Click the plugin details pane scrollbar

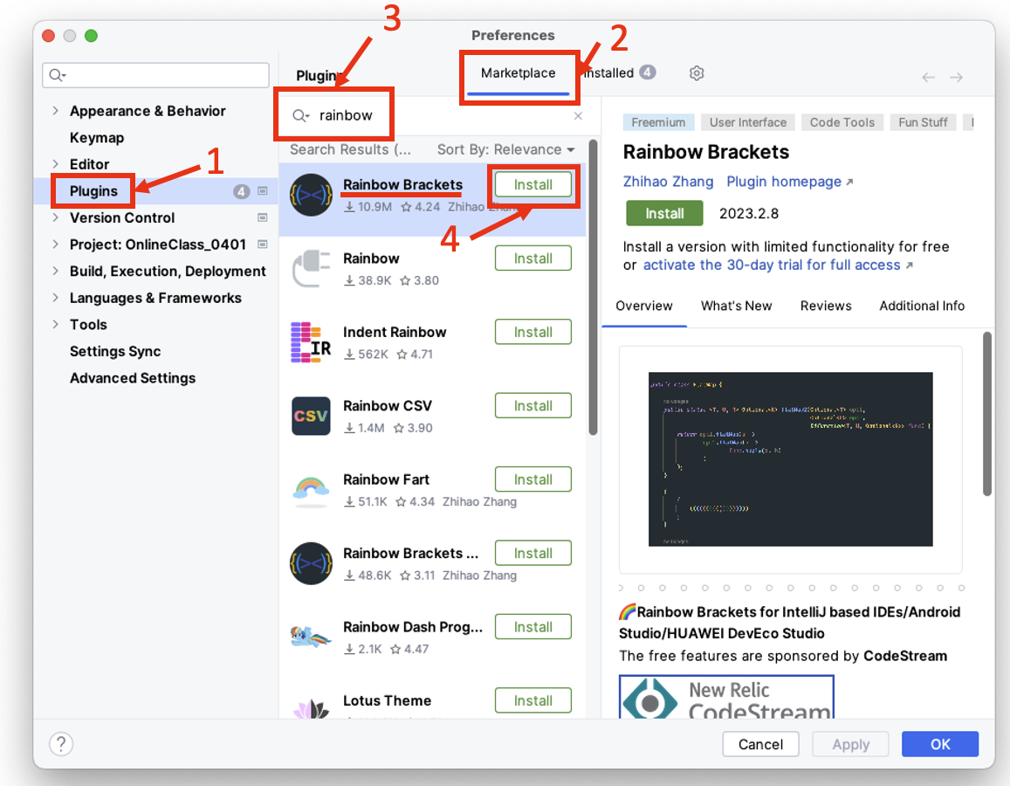[987, 414]
